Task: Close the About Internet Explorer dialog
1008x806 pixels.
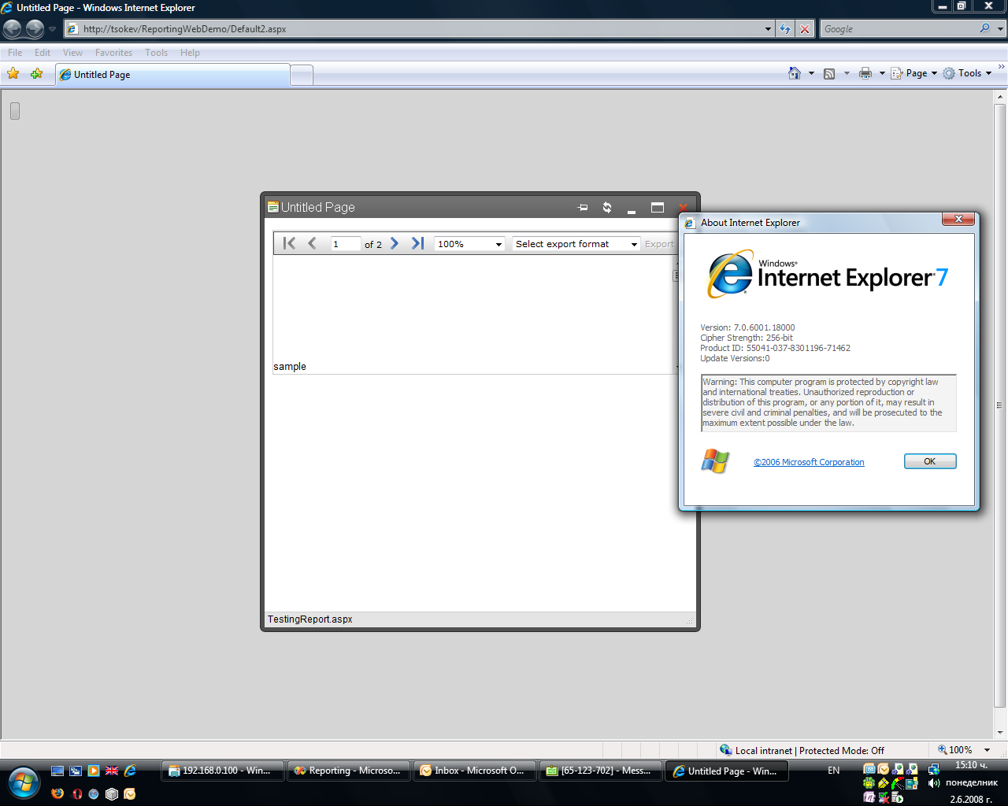Action: pyautogui.click(x=958, y=219)
